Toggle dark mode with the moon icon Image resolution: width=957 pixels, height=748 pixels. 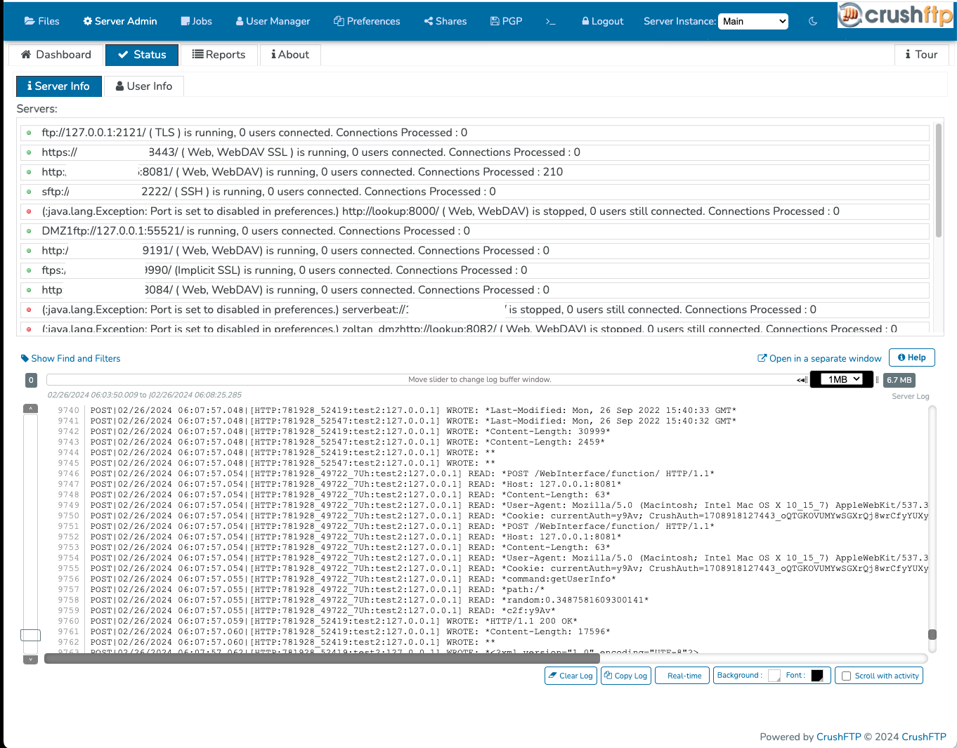813,21
